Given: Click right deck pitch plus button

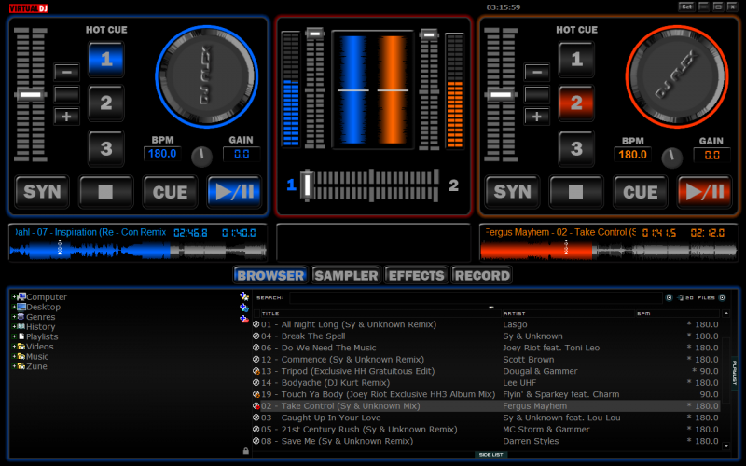Looking at the screenshot, I should [537, 116].
